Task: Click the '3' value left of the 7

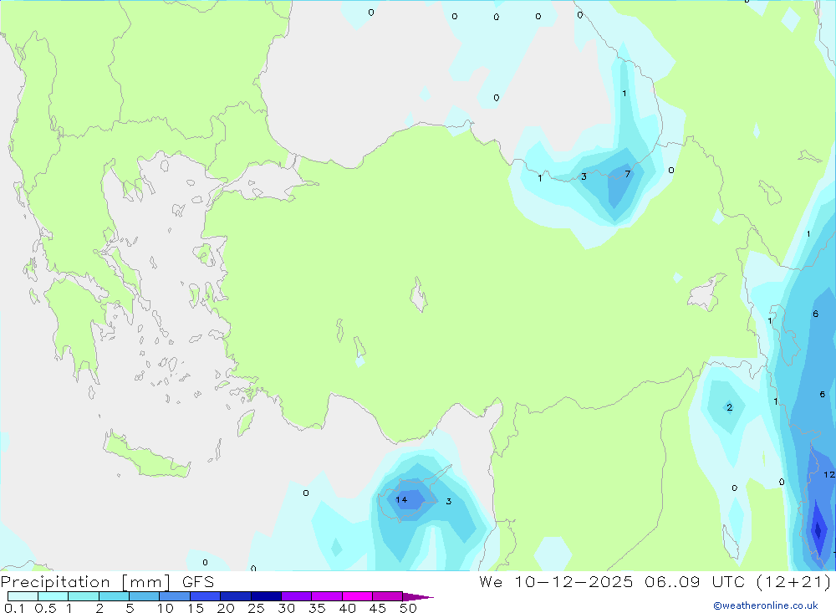Action: (x=584, y=176)
